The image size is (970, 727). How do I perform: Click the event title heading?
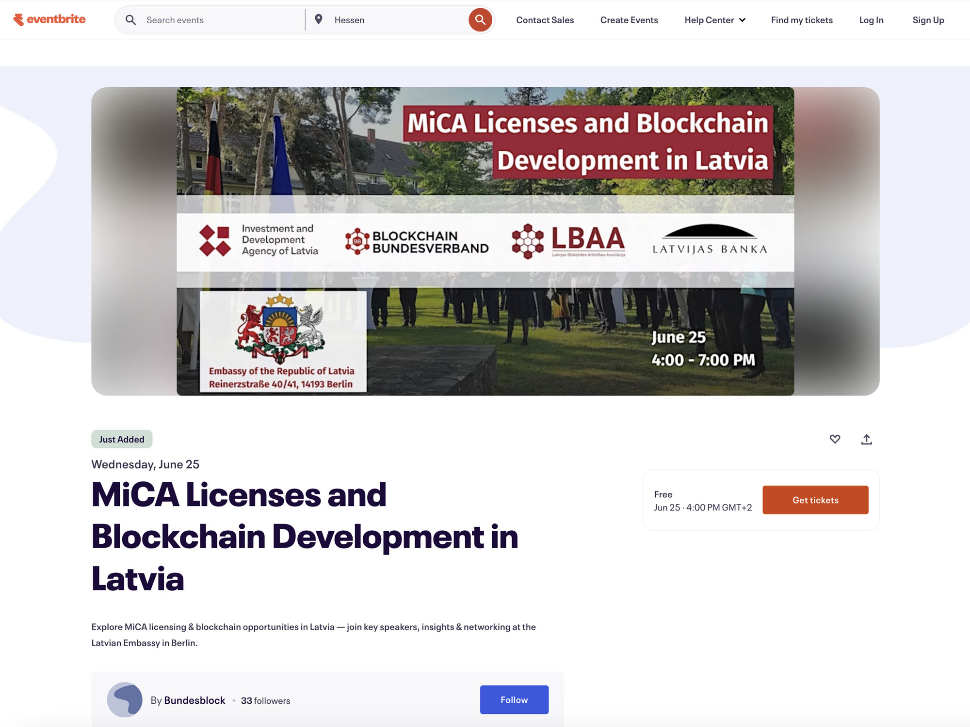pos(305,536)
